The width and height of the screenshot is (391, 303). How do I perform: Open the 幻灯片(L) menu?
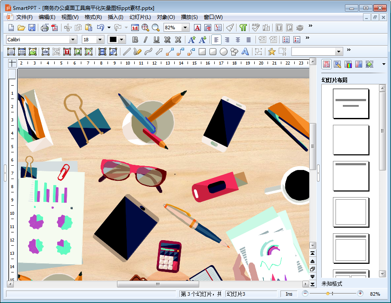[x=140, y=17]
